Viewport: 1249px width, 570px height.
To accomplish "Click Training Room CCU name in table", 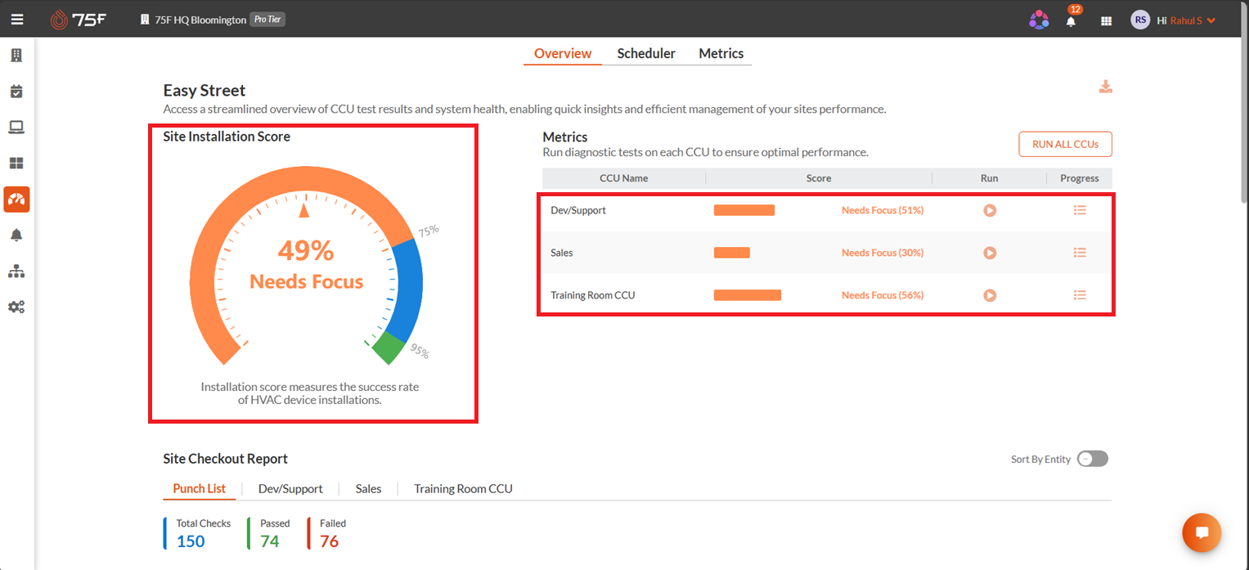I will (x=593, y=295).
